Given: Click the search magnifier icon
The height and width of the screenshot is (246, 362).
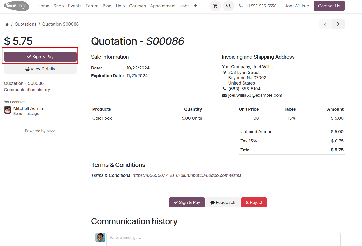Looking at the screenshot, I should tap(229, 6).
